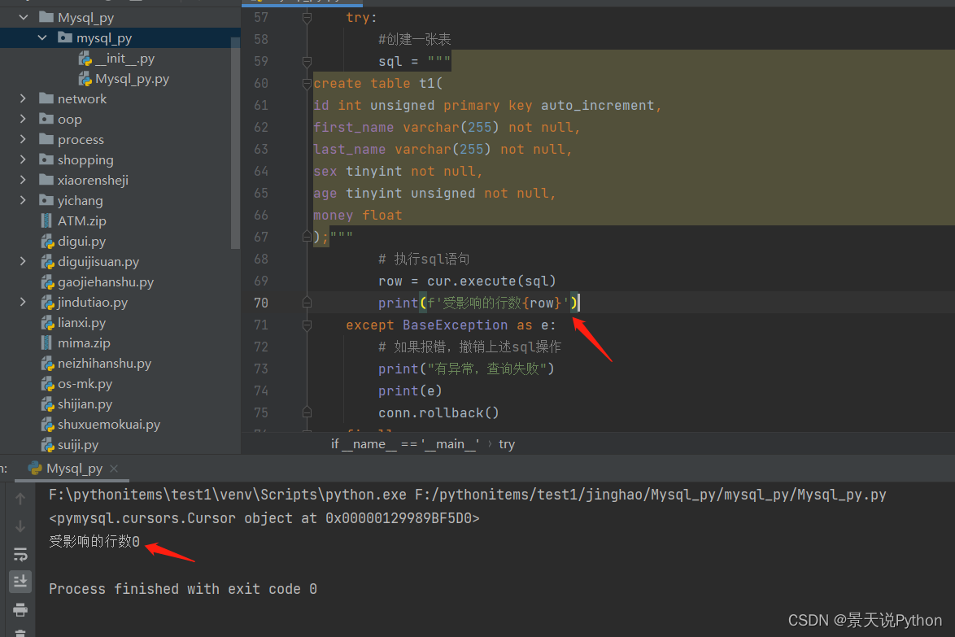This screenshot has height=637, width=955.
Task: Toggle fold marker at line 75
Action: click(x=307, y=413)
